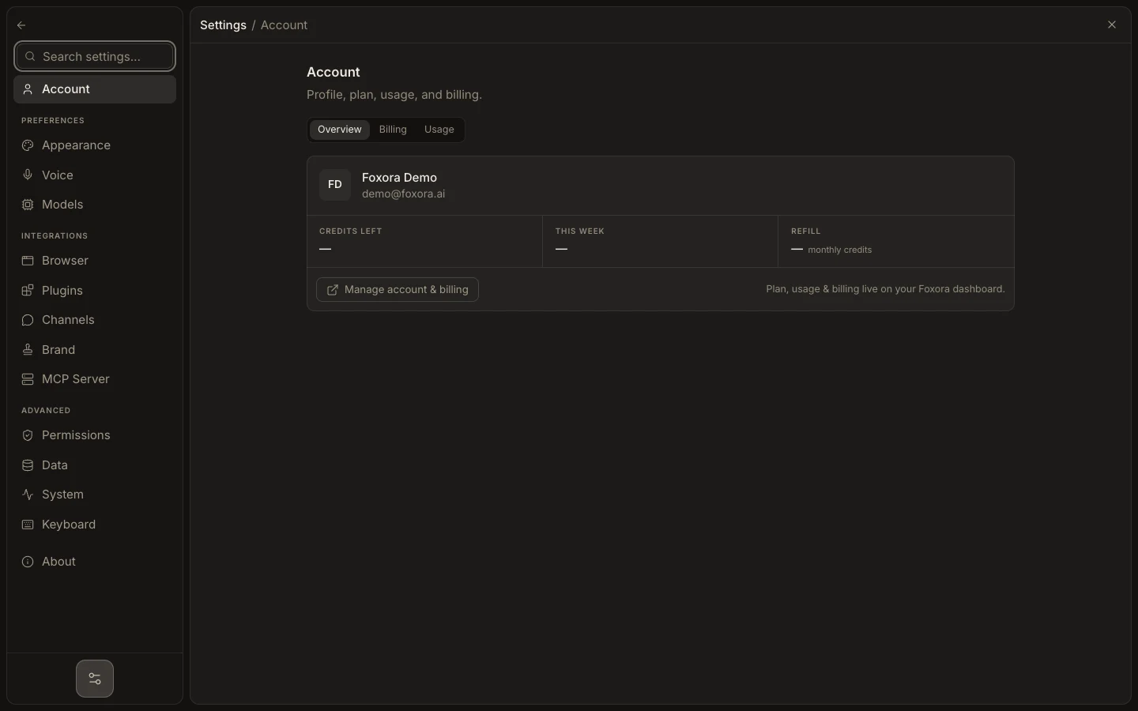This screenshot has height=711, width=1138.
Task: Switch to the Billing tab
Action: [393, 130]
